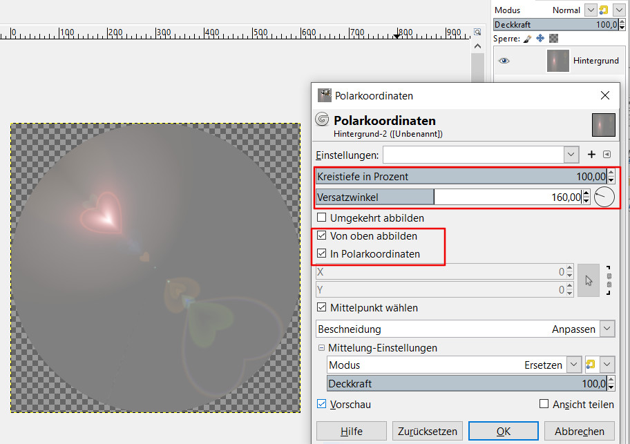Click the lock alpha checkerboard icon
630x444 pixels.
[x=553, y=39]
